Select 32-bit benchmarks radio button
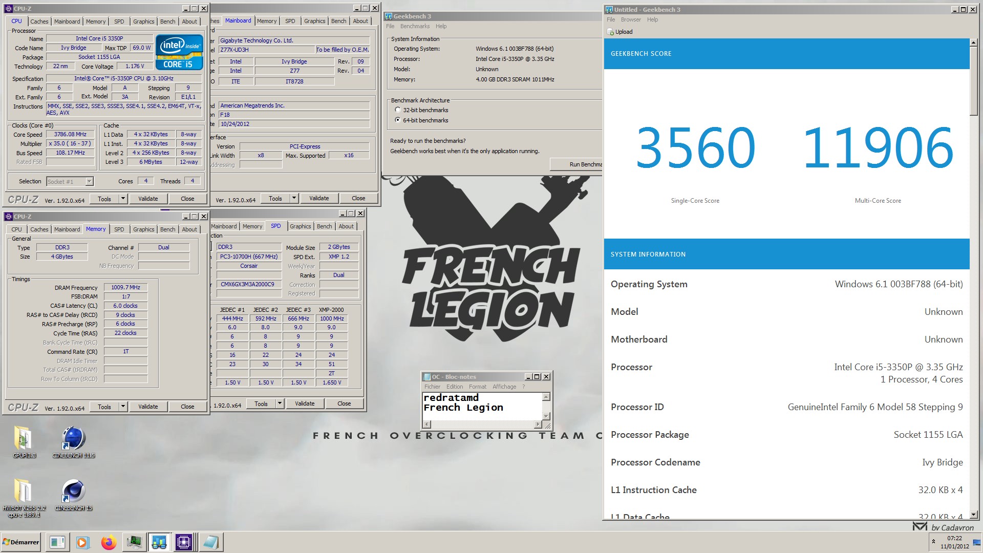 coord(398,110)
